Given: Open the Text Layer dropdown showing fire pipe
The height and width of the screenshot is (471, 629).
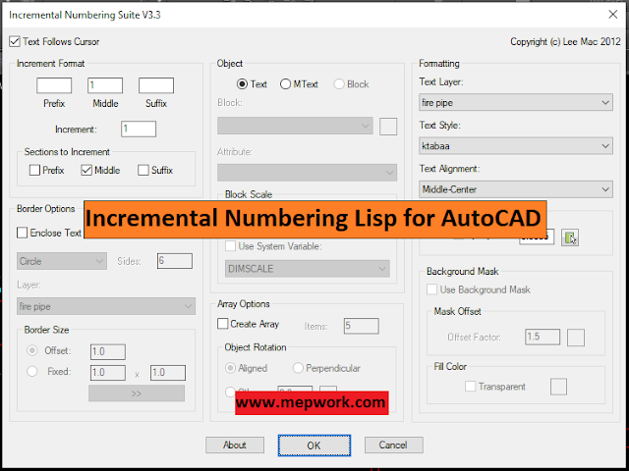Looking at the screenshot, I should pos(516,102).
